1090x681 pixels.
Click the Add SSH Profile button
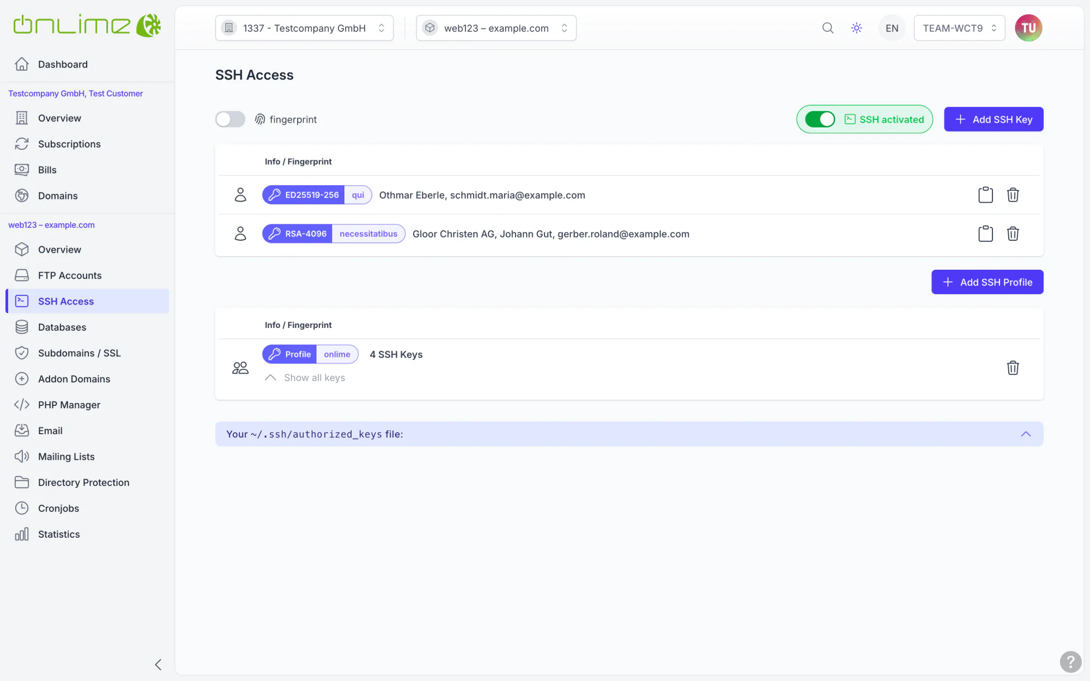click(x=987, y=282)
